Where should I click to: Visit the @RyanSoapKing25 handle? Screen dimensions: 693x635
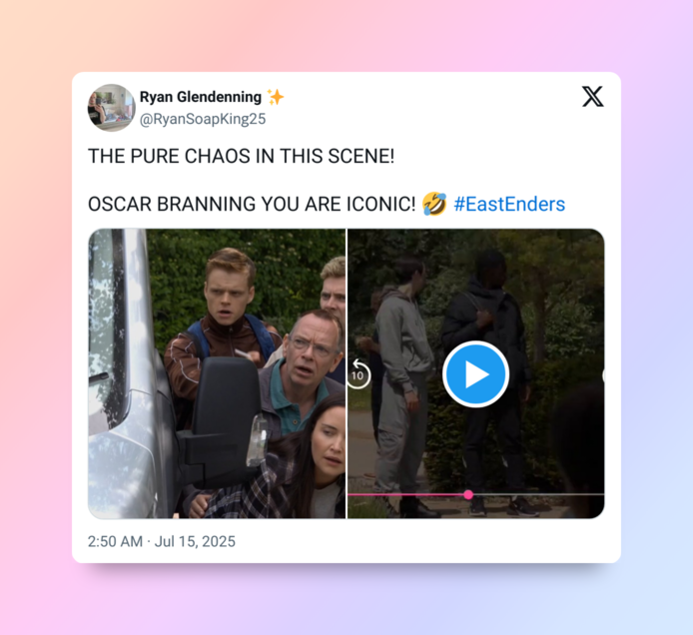click(x=203, y=119)
